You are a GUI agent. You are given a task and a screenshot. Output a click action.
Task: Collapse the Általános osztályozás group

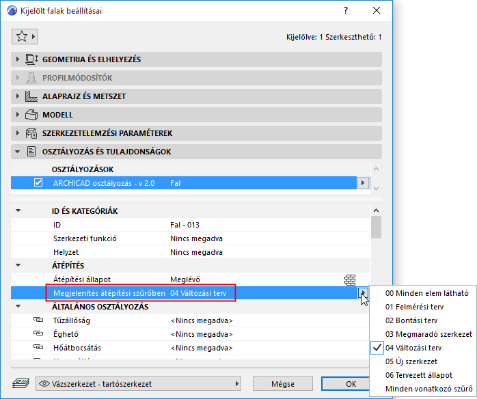pos(18,306)
